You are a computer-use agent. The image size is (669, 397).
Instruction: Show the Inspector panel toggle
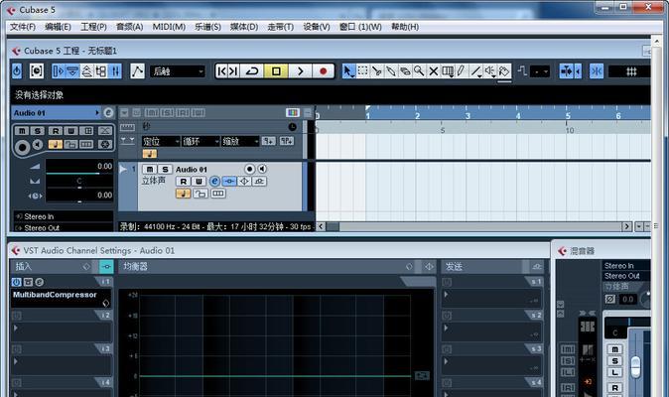point(58,70)
